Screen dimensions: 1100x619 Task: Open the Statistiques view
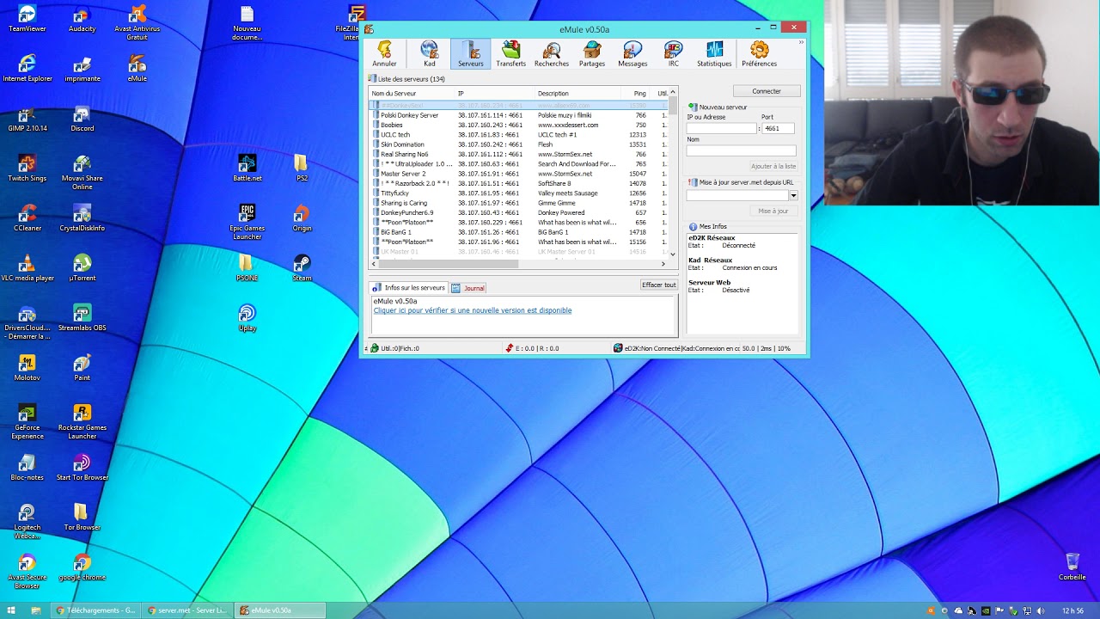[714, 53]
